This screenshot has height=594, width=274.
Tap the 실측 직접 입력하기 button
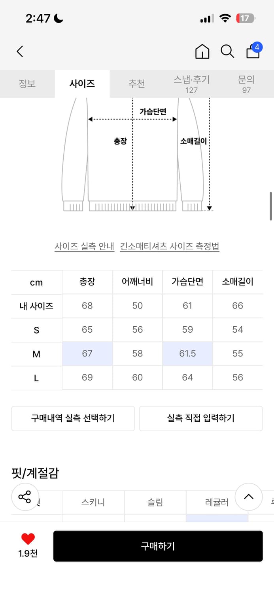point(200,418)
